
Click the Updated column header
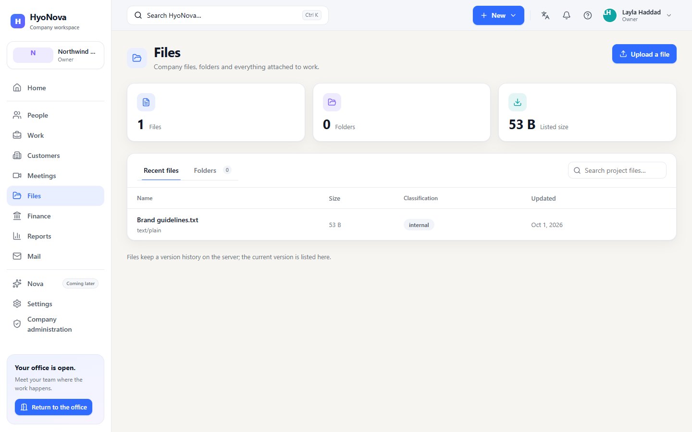tap(544, 198)
